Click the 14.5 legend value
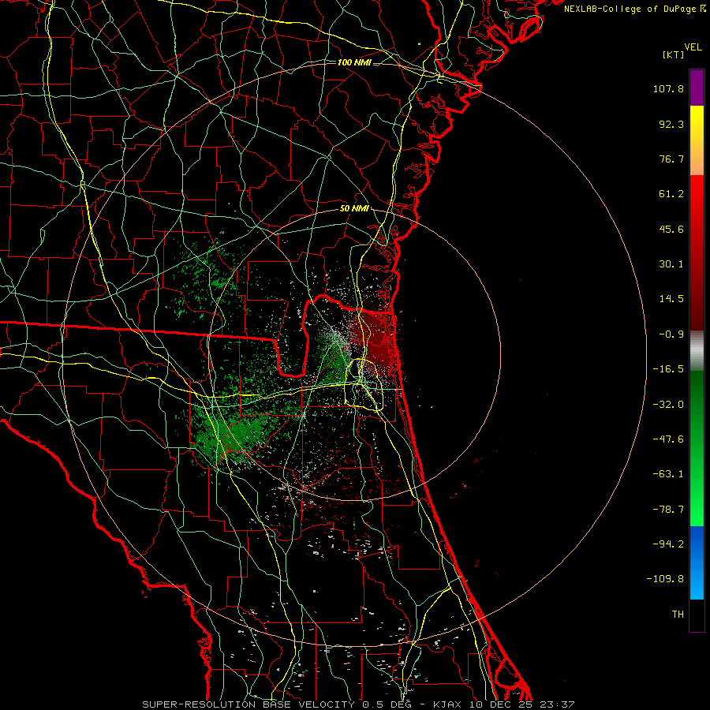The height and width of the screenshot is (710, 710). tap(671, 299)
